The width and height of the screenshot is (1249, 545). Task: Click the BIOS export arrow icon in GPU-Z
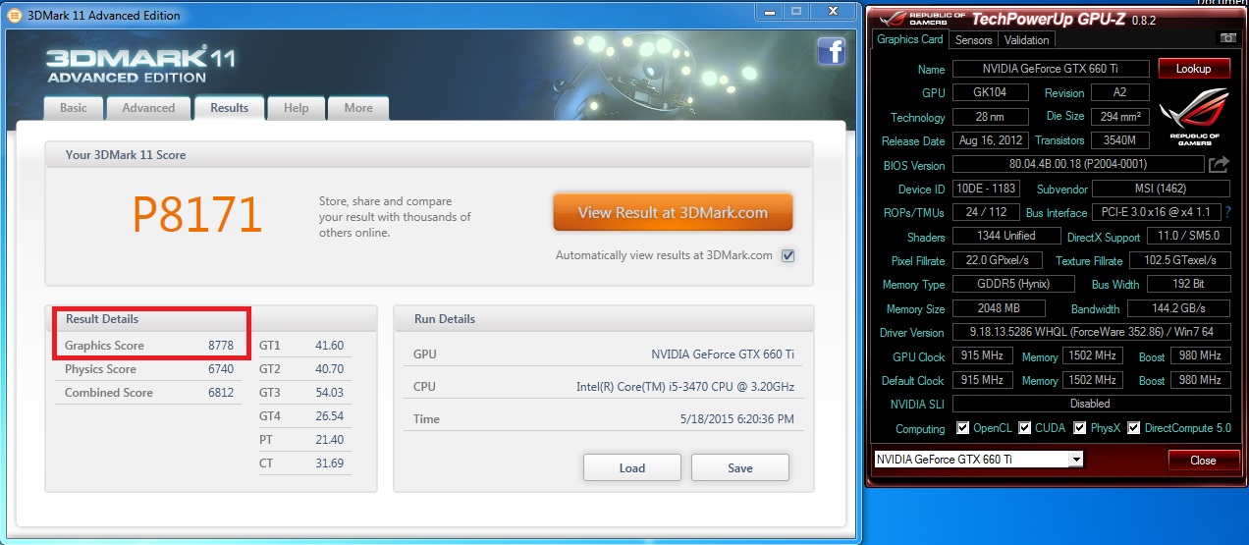pyautogui.click(x=1219, y=164)
